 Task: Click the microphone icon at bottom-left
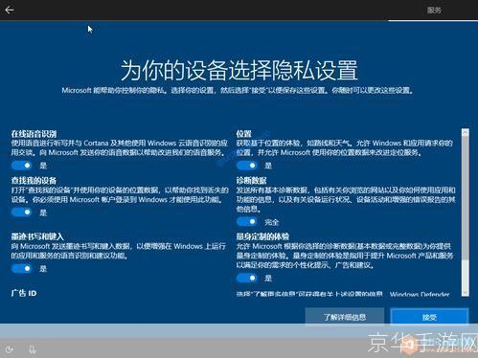(x=33, y=349)
